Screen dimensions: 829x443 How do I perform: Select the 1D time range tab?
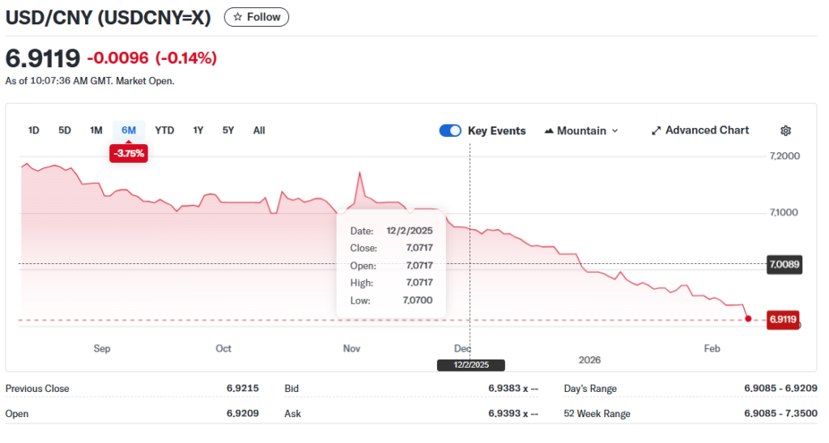point(34,130)
